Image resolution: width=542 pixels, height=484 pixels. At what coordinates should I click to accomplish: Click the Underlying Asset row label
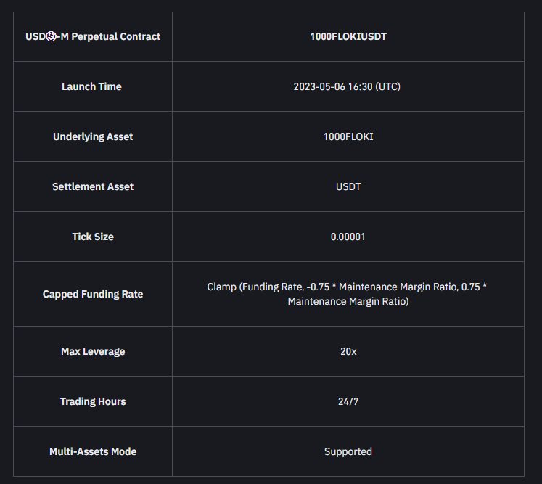click(x=93, y=136)
